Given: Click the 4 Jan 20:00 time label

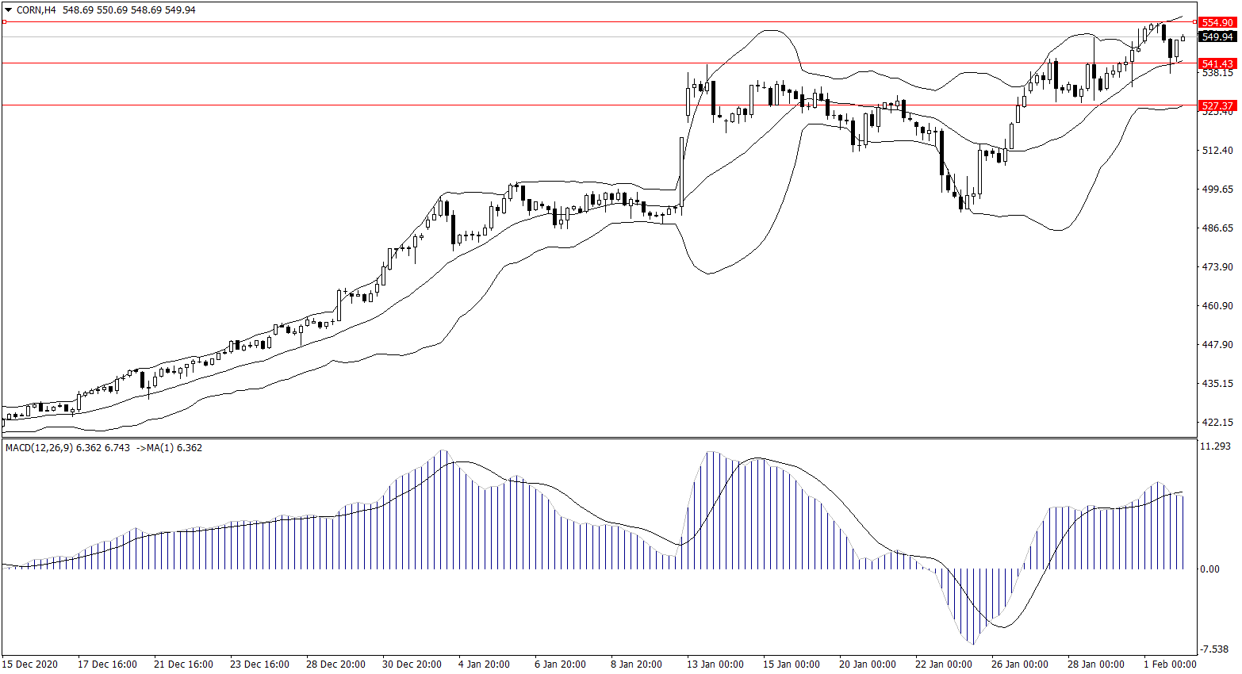Looking at the screenshot, I should 485,664.
